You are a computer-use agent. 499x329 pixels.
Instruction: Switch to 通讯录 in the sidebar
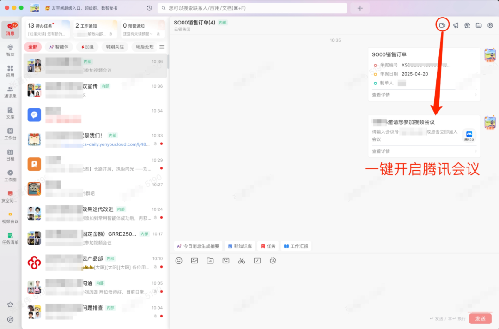pyautogui.click(x=10, y=92)
